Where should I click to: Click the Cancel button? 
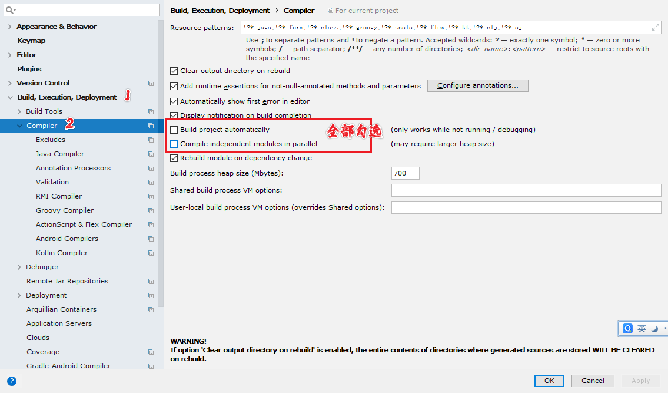[593, 381]
